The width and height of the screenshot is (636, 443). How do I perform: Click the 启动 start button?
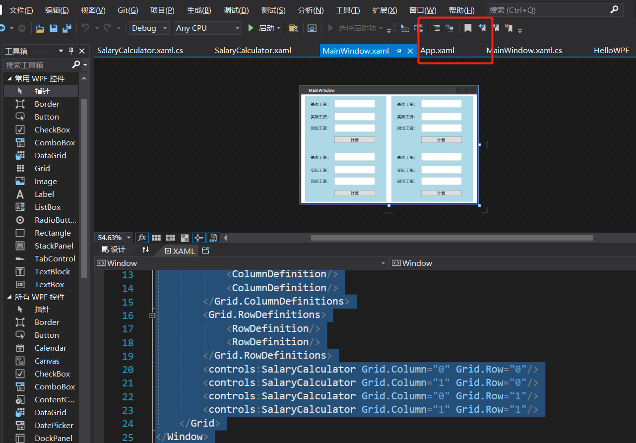click(261, 28)
